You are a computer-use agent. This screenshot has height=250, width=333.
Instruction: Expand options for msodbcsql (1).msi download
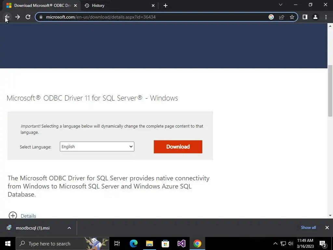[x=69, y=228]
